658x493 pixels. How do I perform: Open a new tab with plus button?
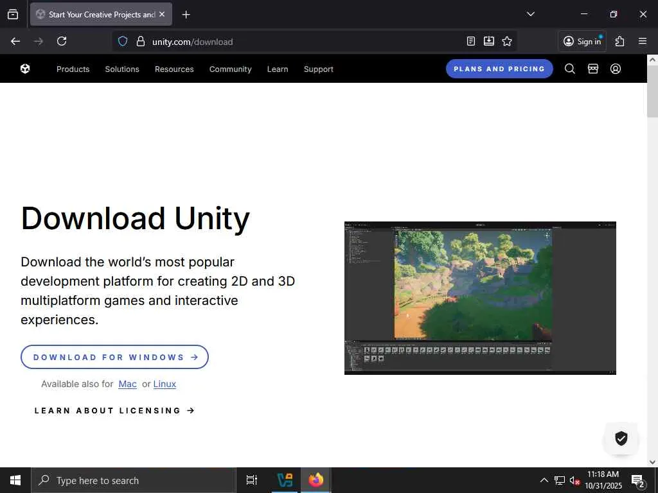[x=186, y=15]
